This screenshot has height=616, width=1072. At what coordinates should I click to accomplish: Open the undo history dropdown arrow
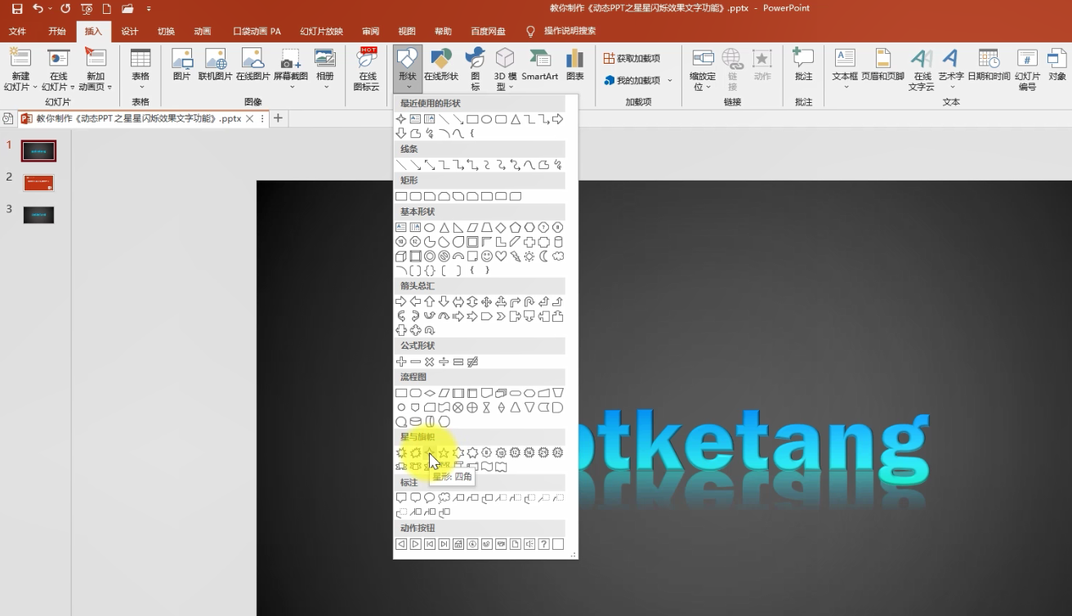[x=51, y=9]
